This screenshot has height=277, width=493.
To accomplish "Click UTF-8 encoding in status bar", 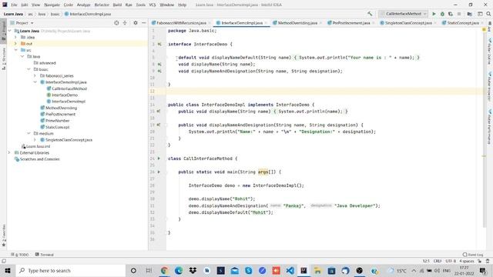I will point(450,261).
